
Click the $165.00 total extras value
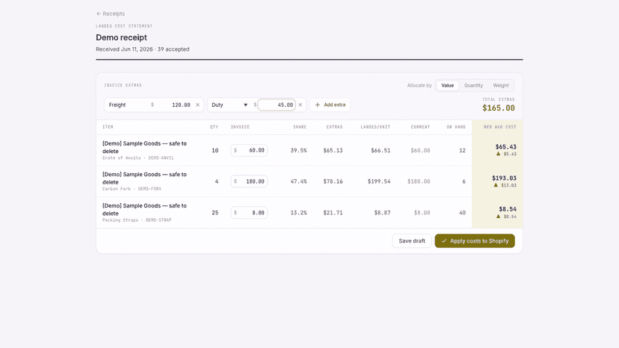click(499, 108)
